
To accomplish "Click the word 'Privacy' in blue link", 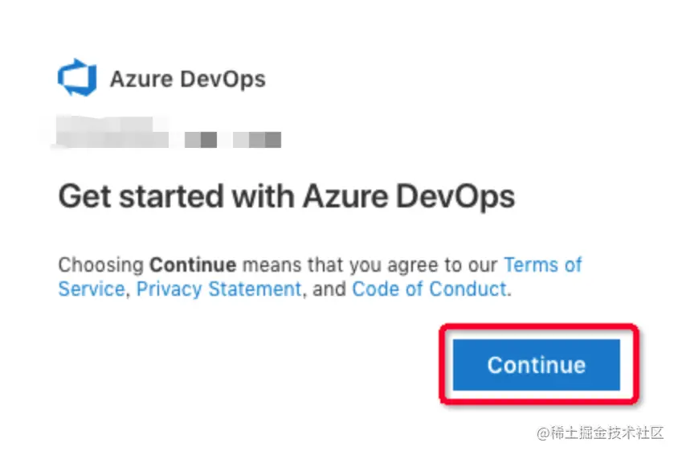I will (169, 289).
